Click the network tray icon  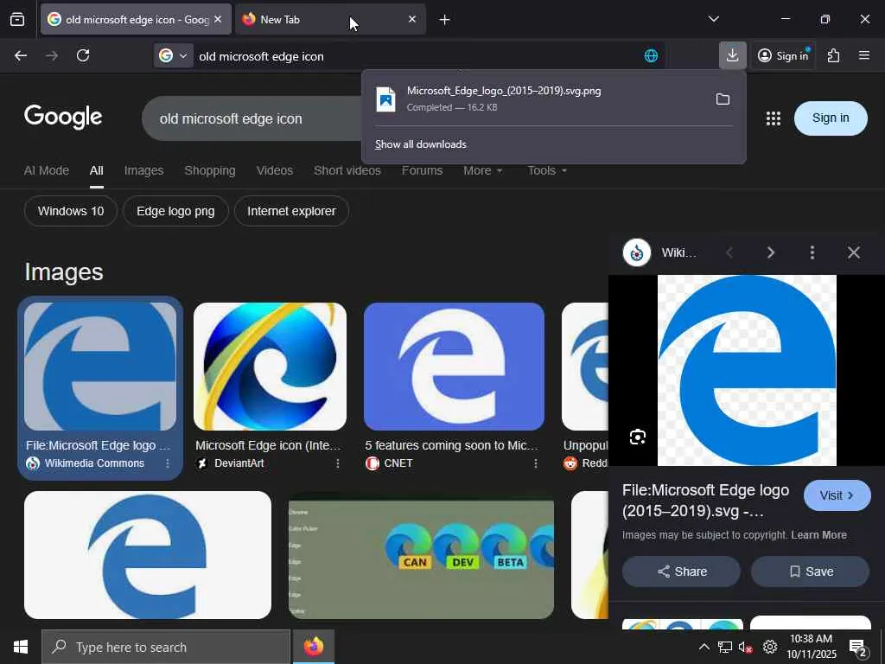(x=725, y=647)
